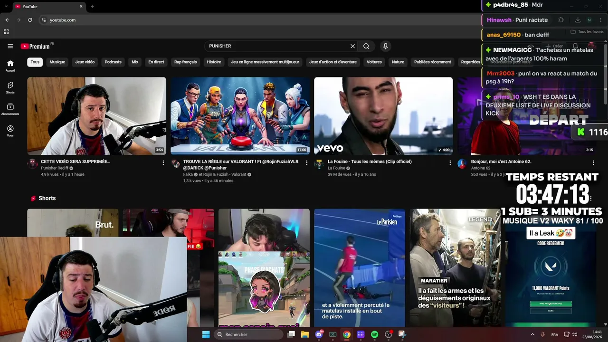This screenshot has width=608, height=342.
Task: Visit the Punisher Rediff channel name
Action: coord(55,168)
